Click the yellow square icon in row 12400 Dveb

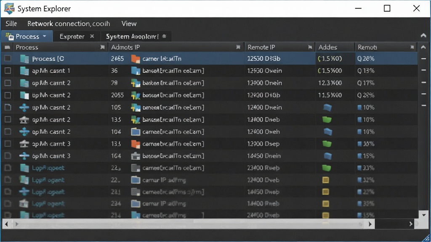point(326,180)
